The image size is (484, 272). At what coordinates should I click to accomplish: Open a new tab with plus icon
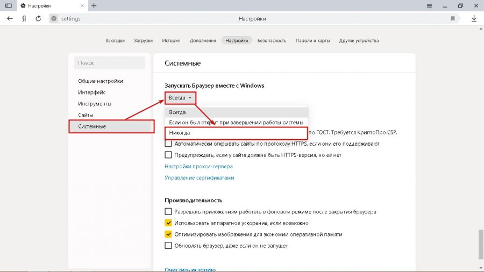[x=94, y=5]
